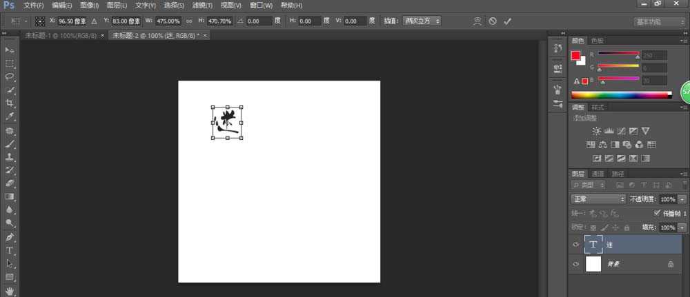
Task: Commit the transform with checkmark icon
Action: pyautogui.click(x=508, y=21)
